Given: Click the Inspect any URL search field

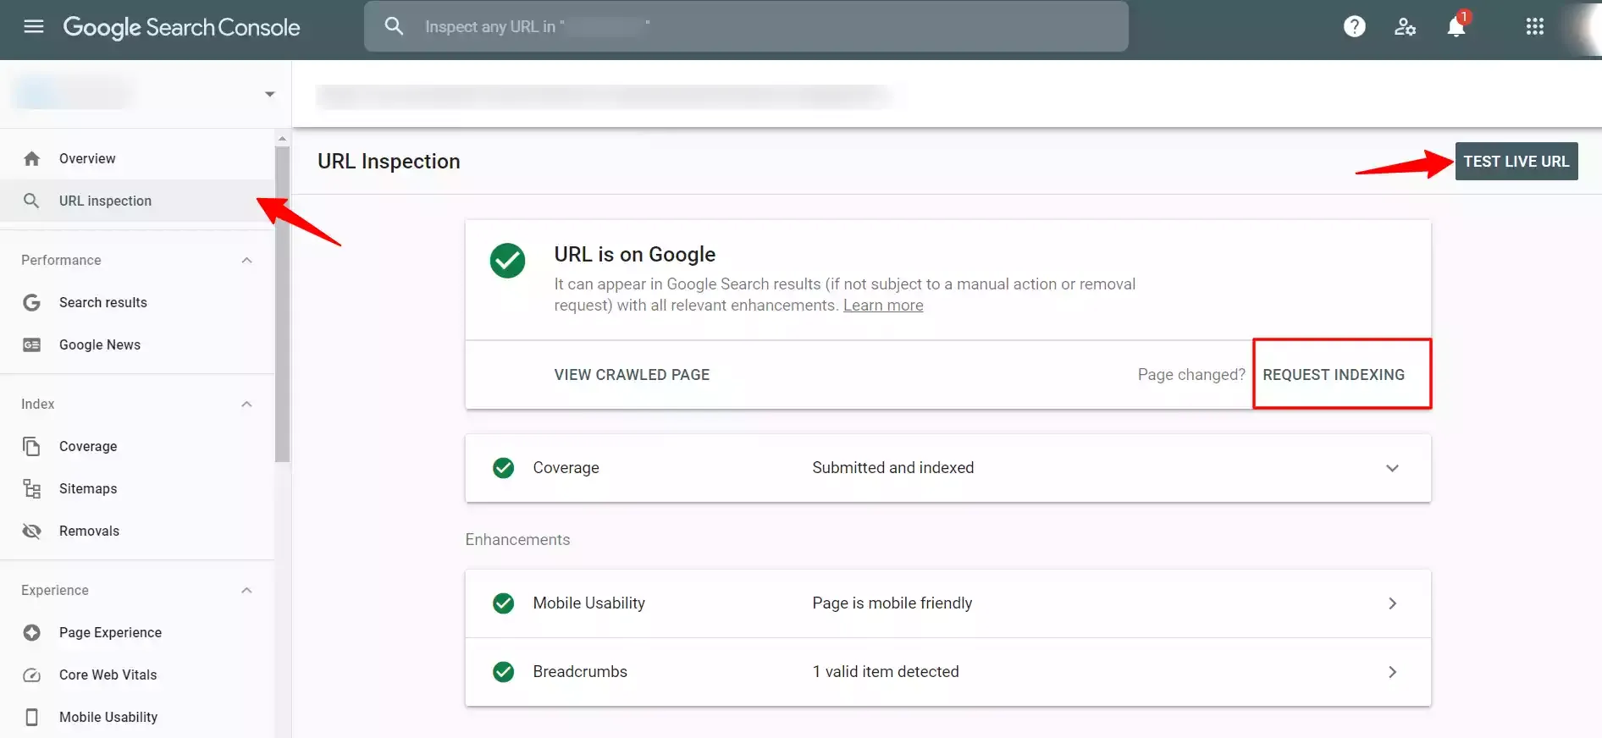Looking at the screenshot, I should coord(746,26).
